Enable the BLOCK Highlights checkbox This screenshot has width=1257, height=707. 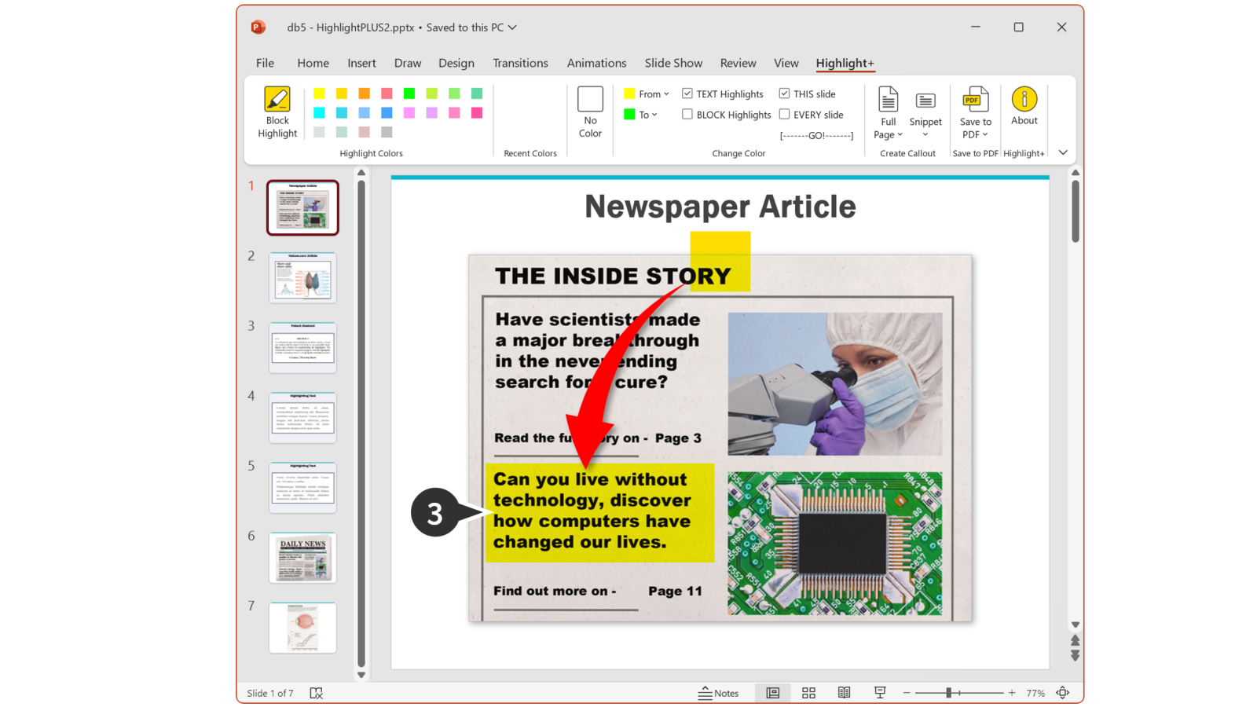pos(687,114)
